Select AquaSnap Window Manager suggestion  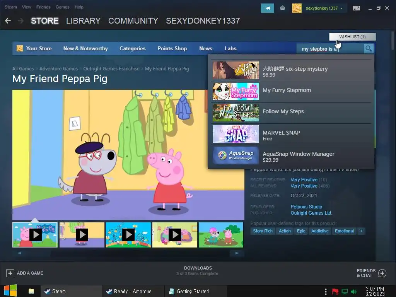coord(292,155)
